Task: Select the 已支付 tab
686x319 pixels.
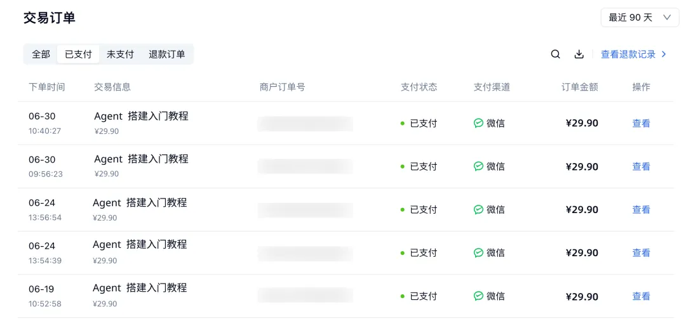Action: coord(78,54)
